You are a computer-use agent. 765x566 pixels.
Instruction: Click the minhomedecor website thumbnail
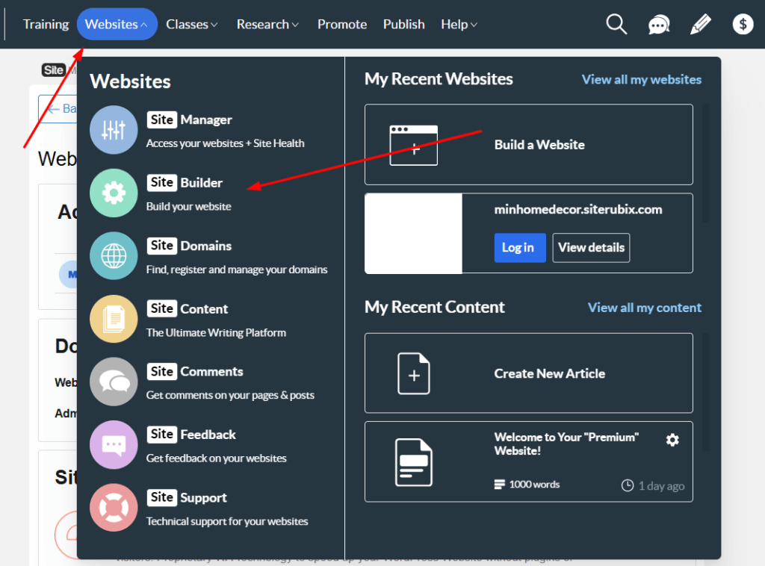pyautogui.click(x=413, y=234)
